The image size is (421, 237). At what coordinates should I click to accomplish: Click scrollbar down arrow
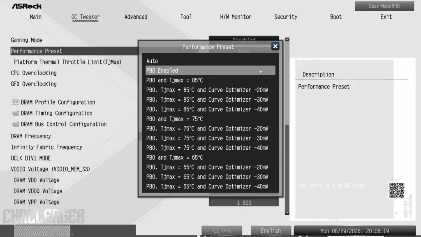click(287, 213)
